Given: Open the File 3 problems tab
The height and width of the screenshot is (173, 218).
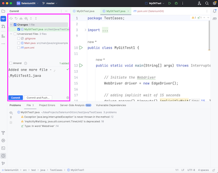Looking at the screenshot, I should point(30,105).
